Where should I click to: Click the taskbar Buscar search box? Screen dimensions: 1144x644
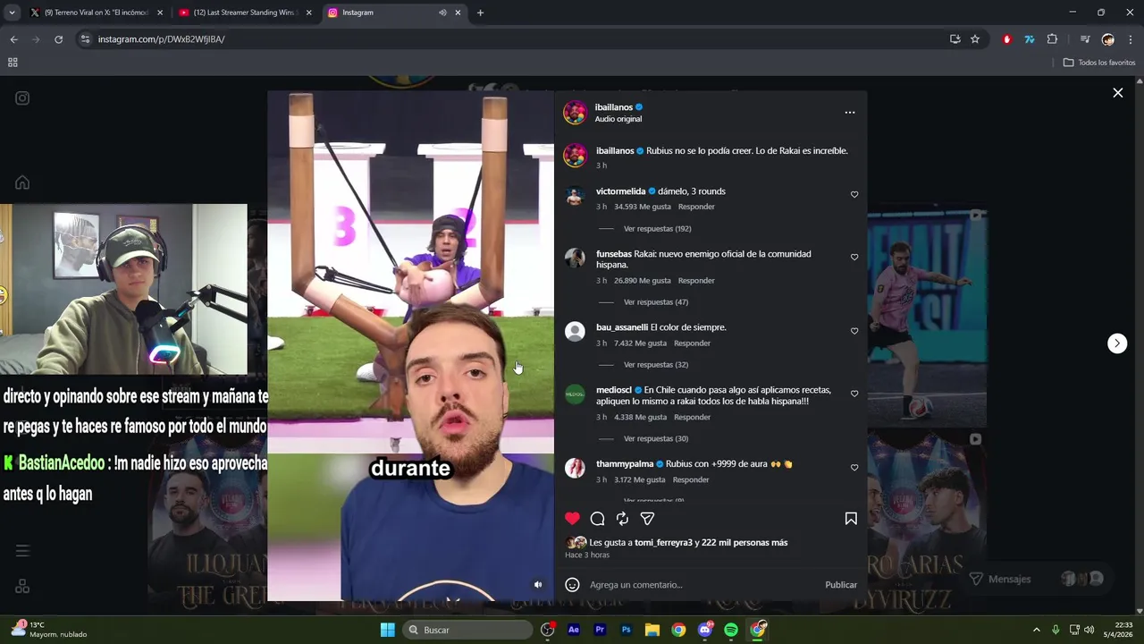(x=467, y=630)
